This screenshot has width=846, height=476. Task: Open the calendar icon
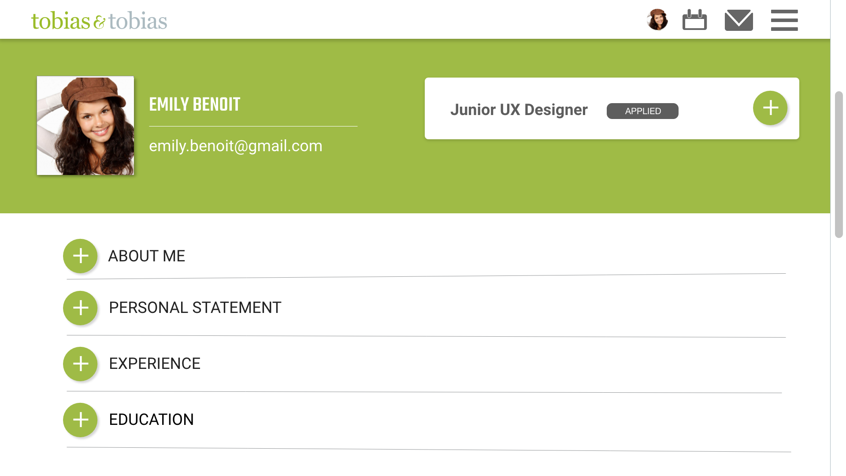694,20
